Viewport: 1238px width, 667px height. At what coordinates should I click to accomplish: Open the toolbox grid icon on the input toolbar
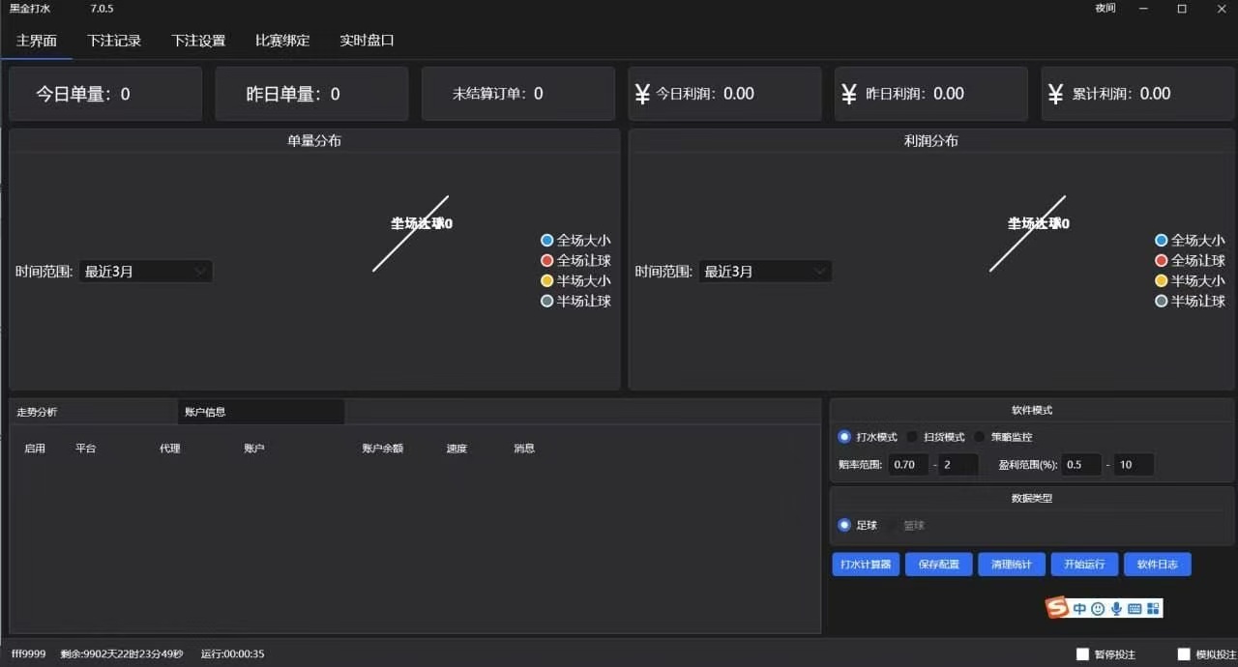pos(1153,609)
